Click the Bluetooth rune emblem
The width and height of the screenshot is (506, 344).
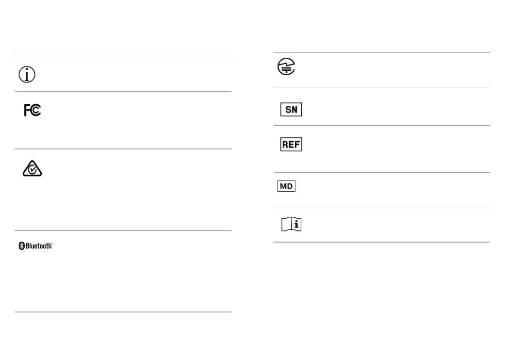pos(22,246)
